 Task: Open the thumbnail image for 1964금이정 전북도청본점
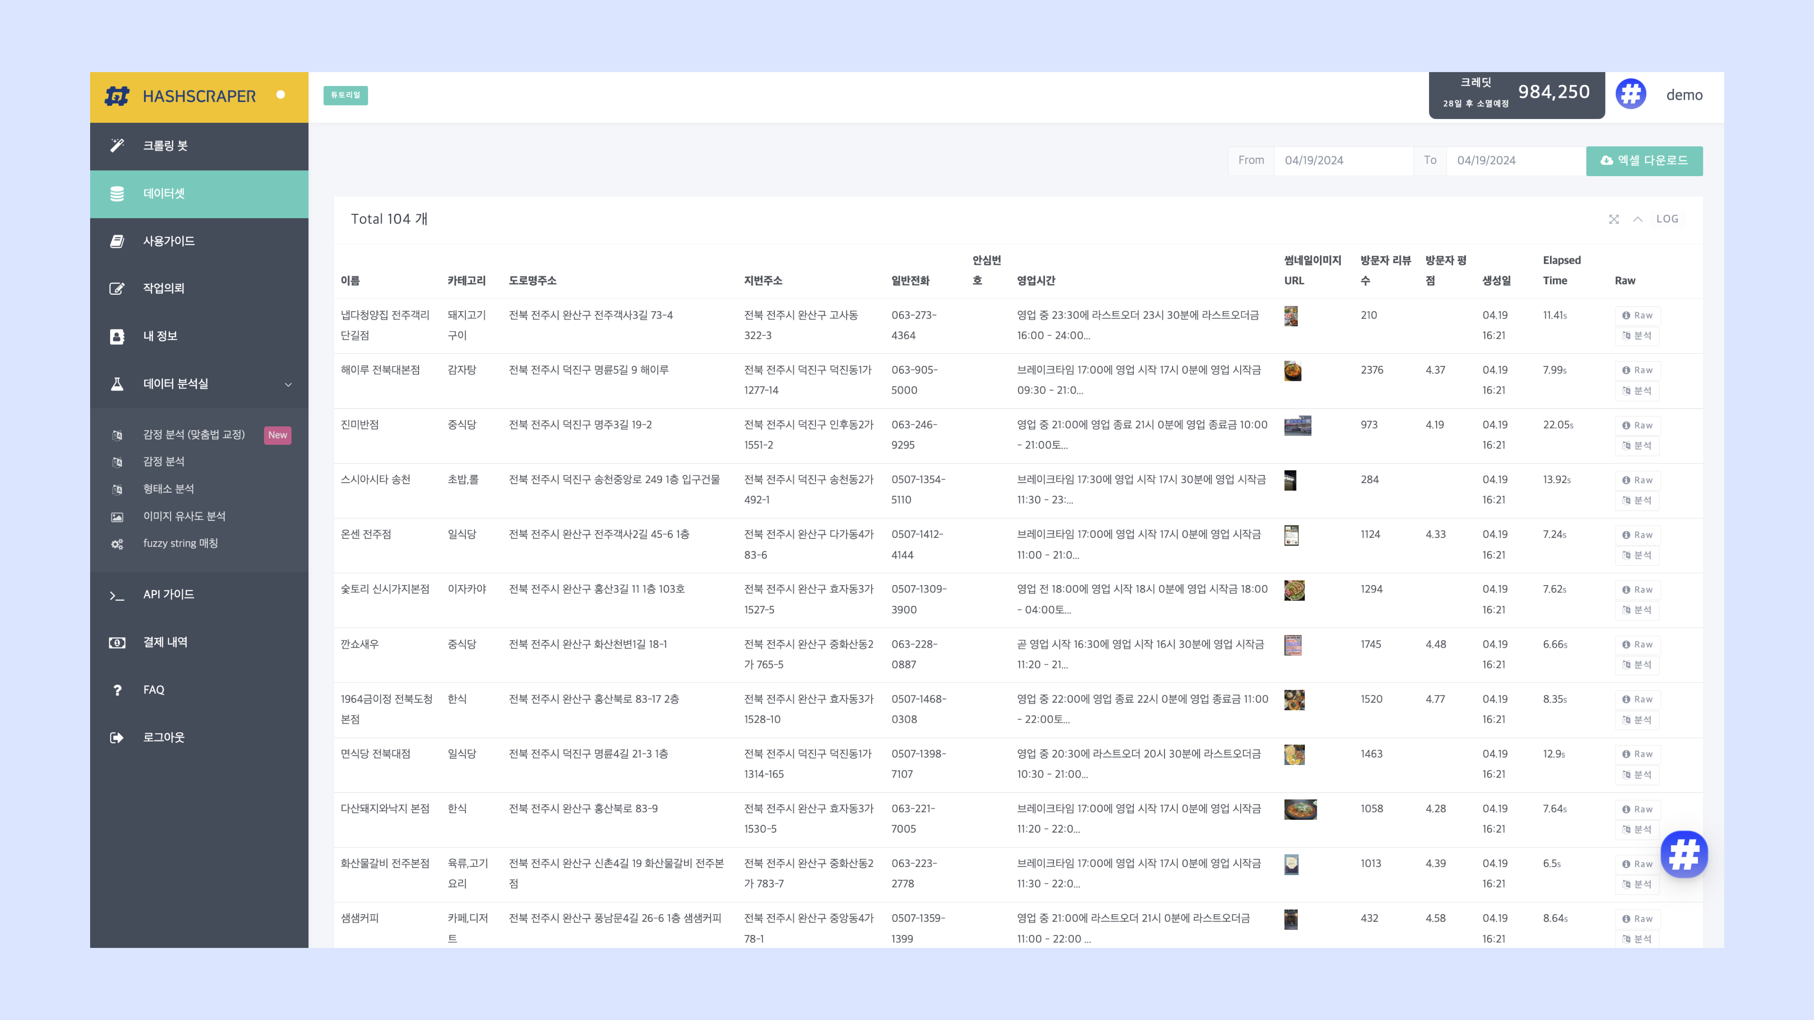click(1294, 700)
